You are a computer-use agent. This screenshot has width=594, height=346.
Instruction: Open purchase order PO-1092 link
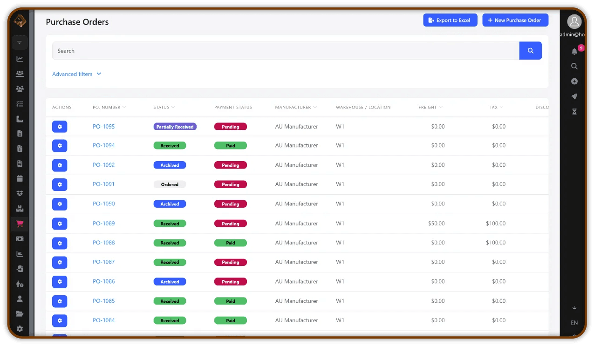click(103, 165)
